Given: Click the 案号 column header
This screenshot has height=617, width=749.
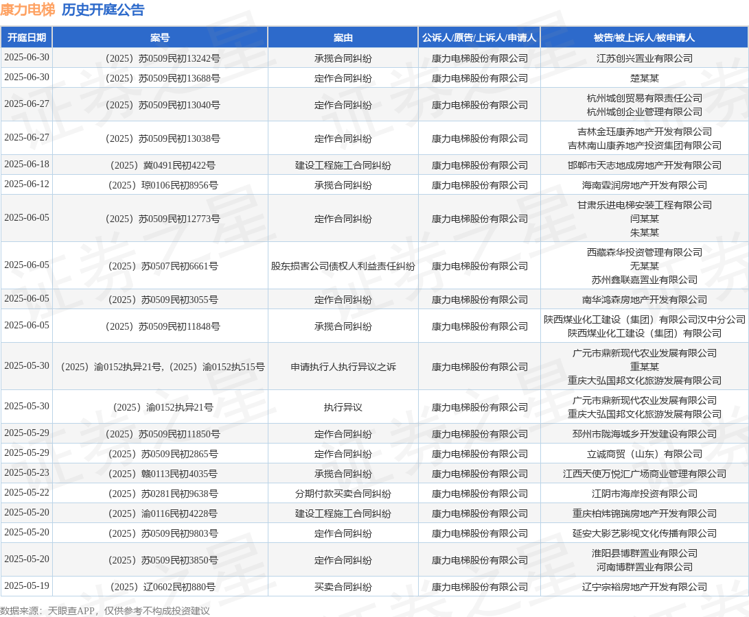Looking at the screenshot, I should pyautogui.click(x=160, y=38).
